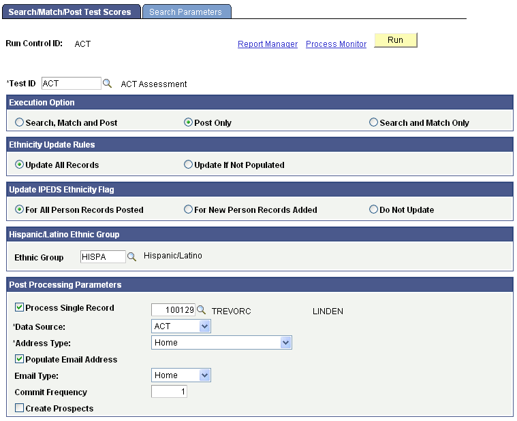Switch to Search Parameters tab

click(187, 12)
